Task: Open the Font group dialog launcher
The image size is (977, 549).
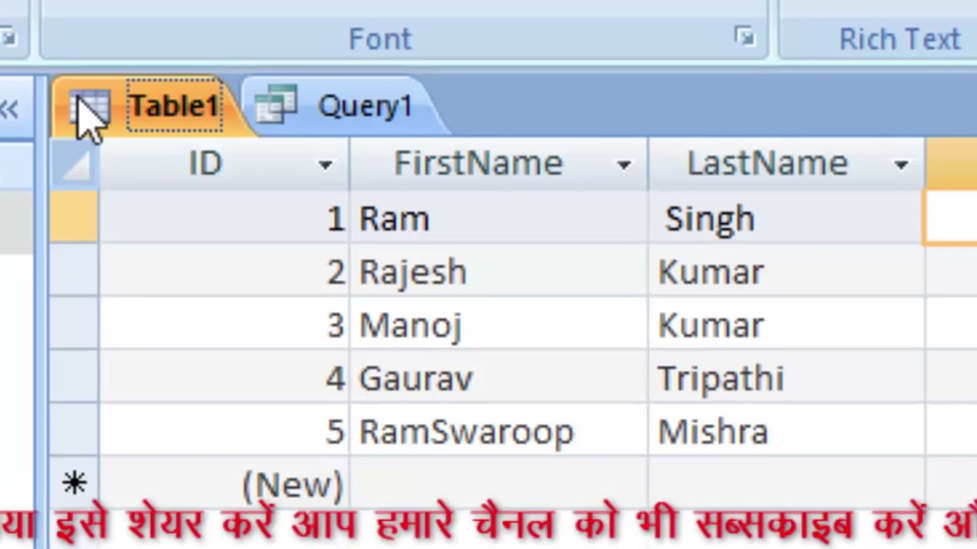Action: pos(744,36)
